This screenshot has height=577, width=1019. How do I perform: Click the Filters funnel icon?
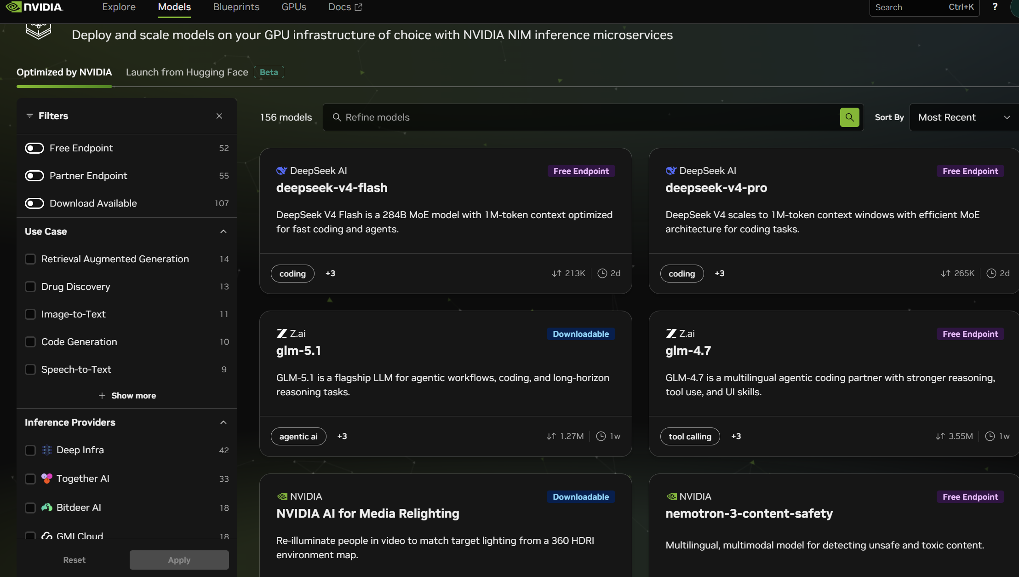[29, 116]
